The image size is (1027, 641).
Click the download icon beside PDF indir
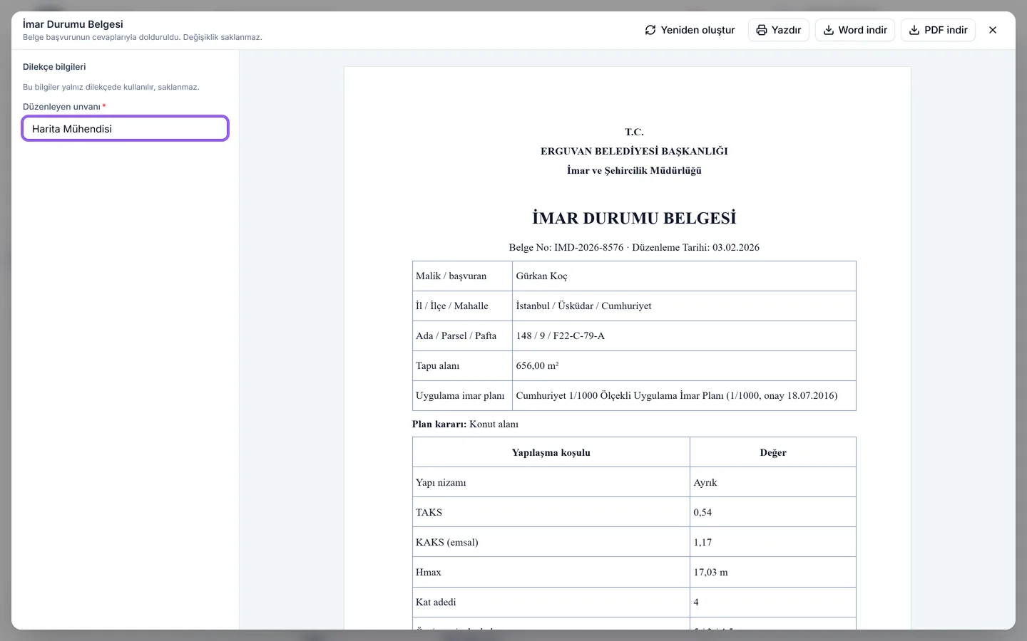(x=914, y=30)
